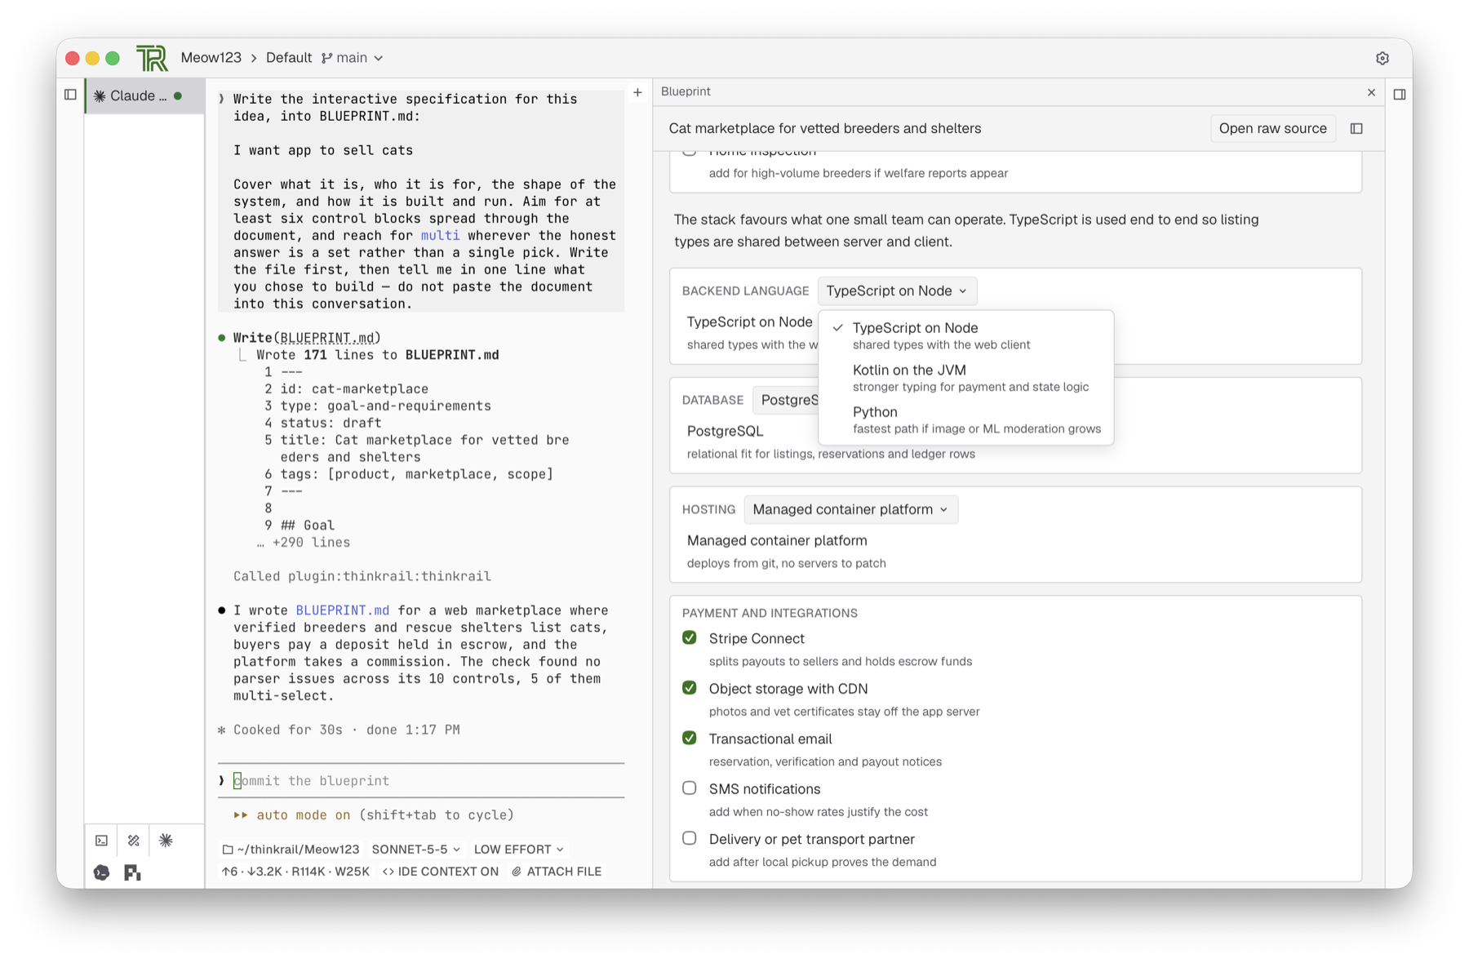Viewport: 1469px width, 963px height.
Task: Select Kotlin on the JVM option
Action: [x=966, y=378]
